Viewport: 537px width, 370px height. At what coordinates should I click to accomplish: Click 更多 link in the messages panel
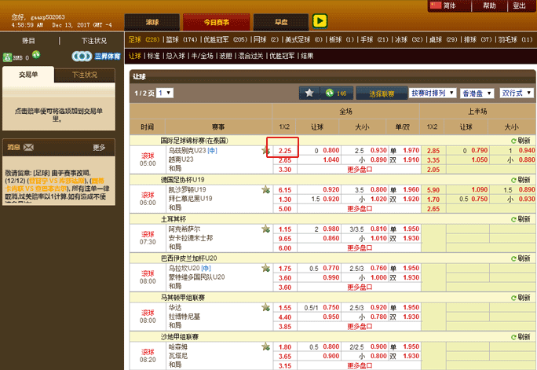click(99, 147)
